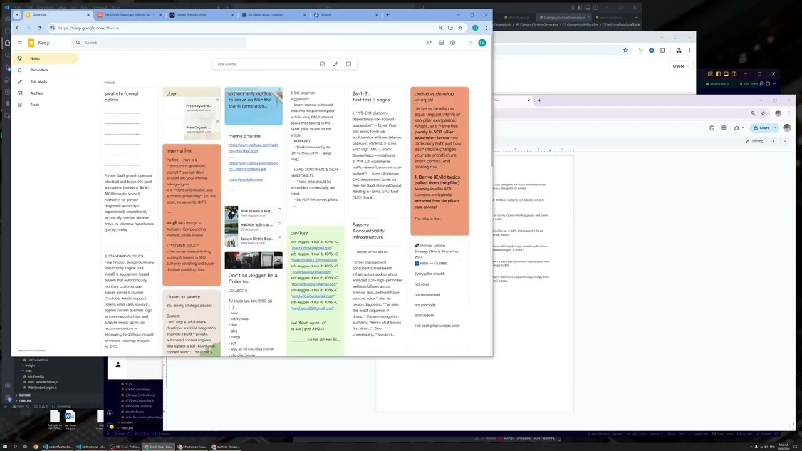Click the Keep logo icon

click(x=31, y=43)
